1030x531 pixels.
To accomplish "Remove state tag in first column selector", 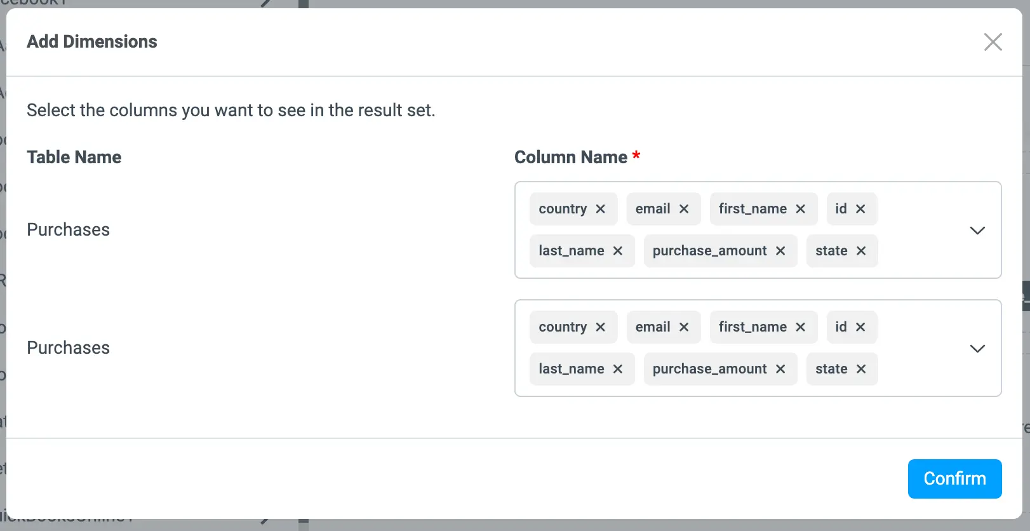I will click(861, 251).
